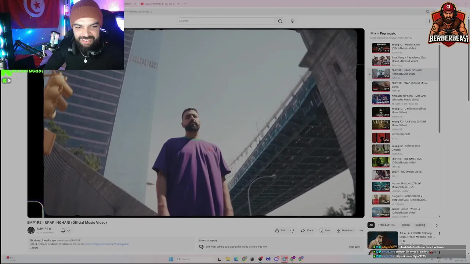Open the three-dot more actions menu under video
The height and width of the screenshot is (264, 470).
(x=361, y=230)
